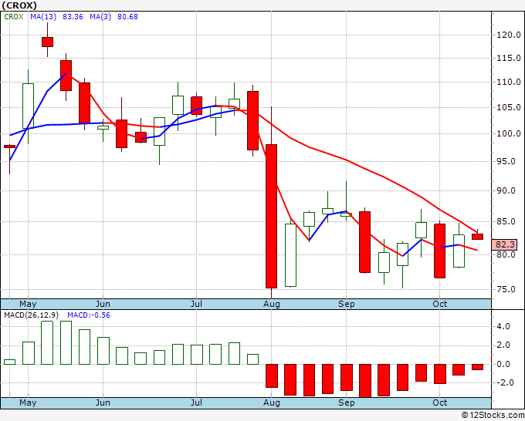525x421 pixels.
Task: Click the tall green candlestick in early May
Action: coord(28,106)
